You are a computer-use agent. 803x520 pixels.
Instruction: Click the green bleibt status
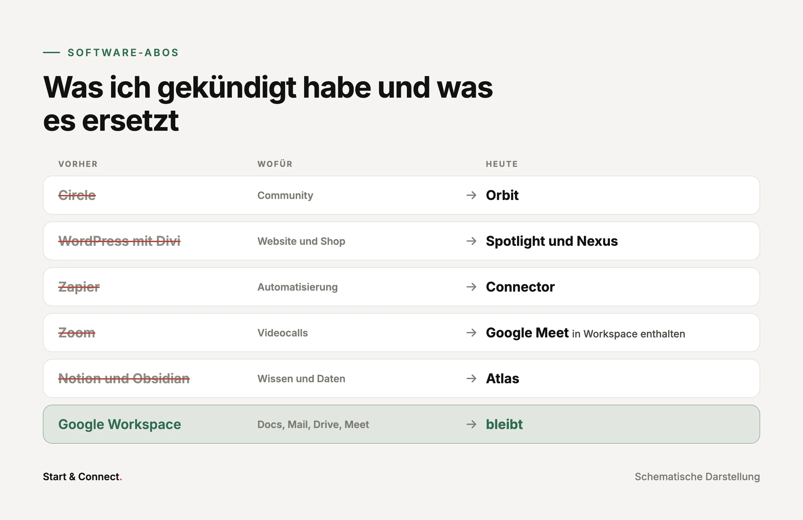(x=504, y=424)
